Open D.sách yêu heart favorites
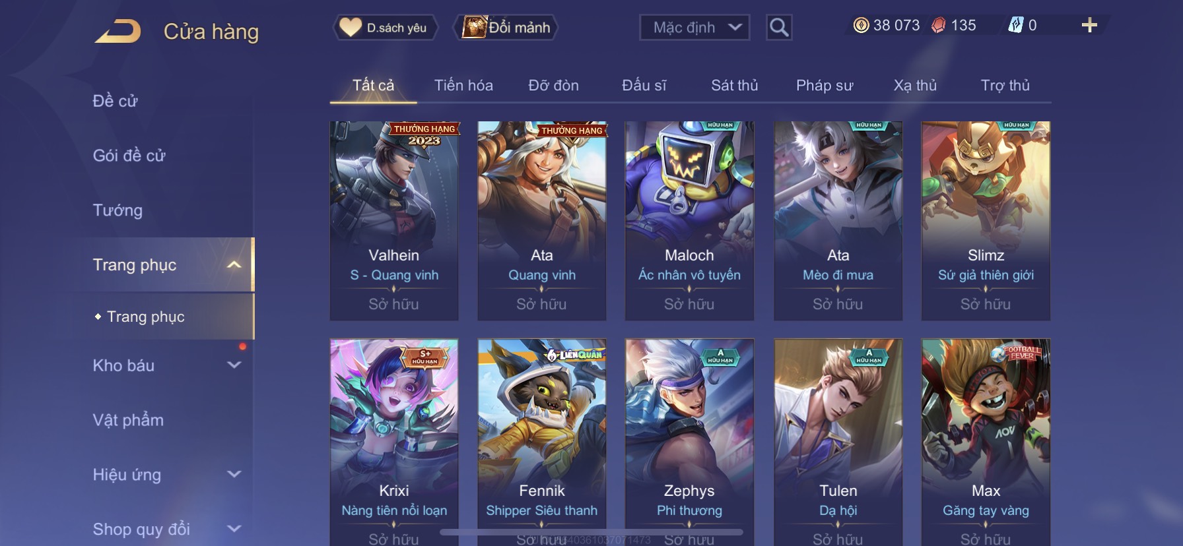Screen dimensions: 1183x546 pyautogui.click(x=384, y=28)
